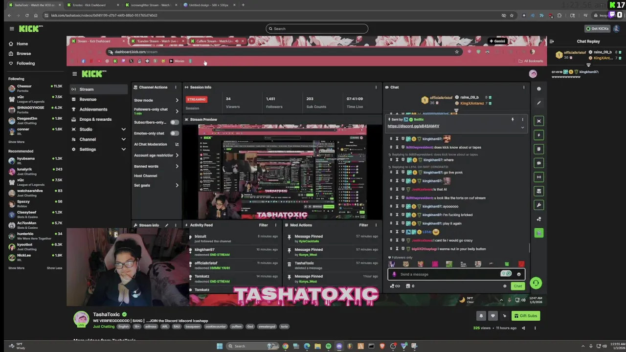Click the heart follow icon below the video

[x=493, y=316]
